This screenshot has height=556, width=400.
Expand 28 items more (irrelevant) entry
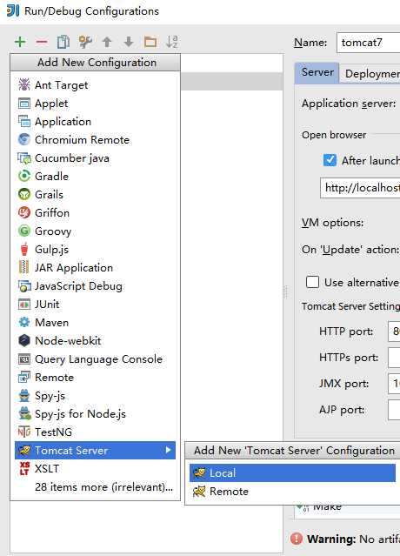(x=103, y=487)
